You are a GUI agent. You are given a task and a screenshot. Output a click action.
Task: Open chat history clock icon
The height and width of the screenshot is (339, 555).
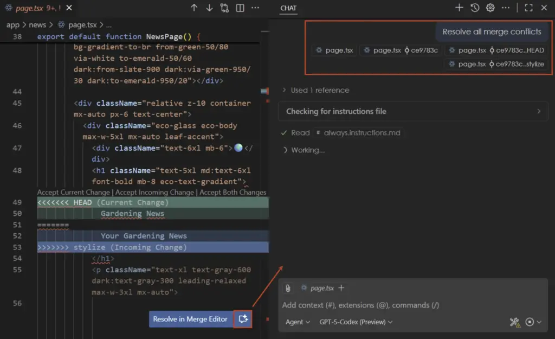click(x=475, y=8)
